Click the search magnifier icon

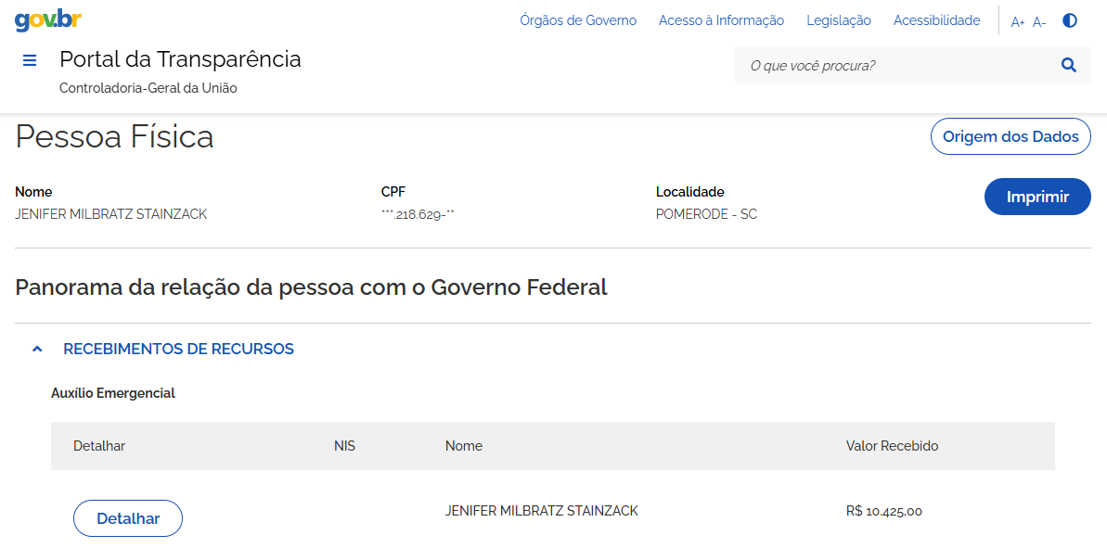(x=1069, y=66)
